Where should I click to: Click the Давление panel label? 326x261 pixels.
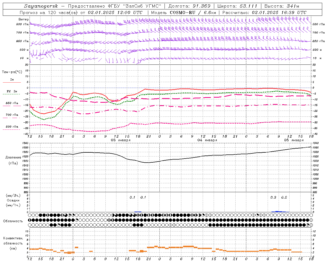click(13, 158)
